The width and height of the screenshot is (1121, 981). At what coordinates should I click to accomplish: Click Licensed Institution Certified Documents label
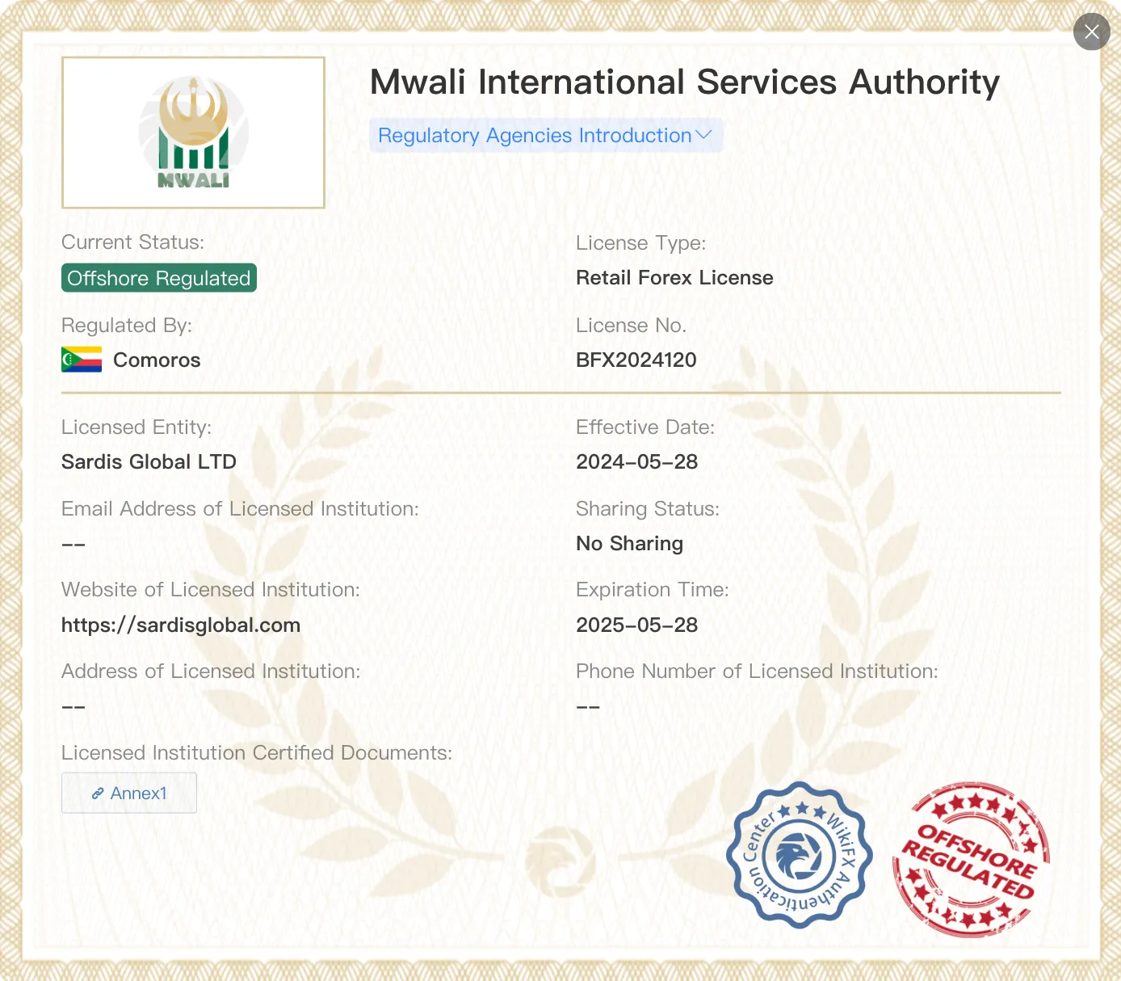pos(257,753)
